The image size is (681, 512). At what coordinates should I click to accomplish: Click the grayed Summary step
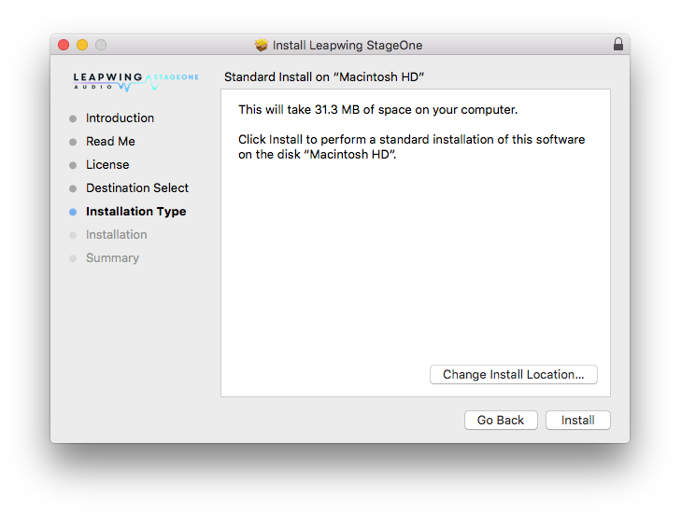[x=112, y=258]
